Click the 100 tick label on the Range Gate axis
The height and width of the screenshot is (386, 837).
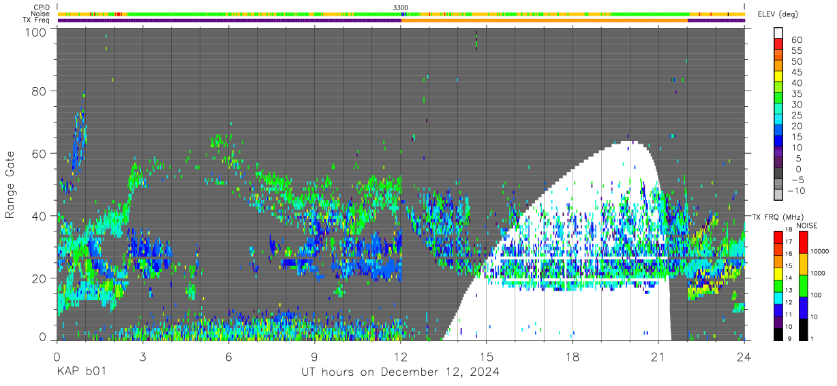pos(35,31)
